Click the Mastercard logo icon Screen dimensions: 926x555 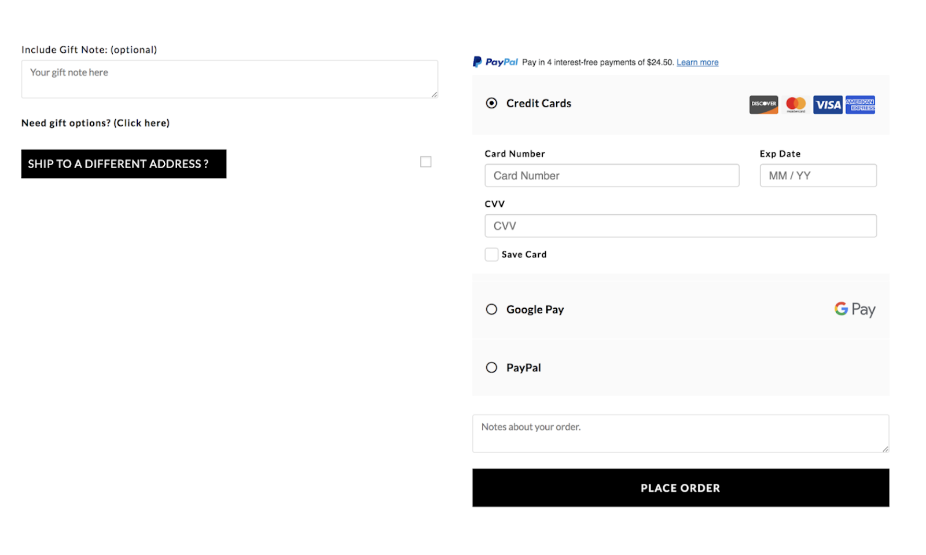[796, 105]
